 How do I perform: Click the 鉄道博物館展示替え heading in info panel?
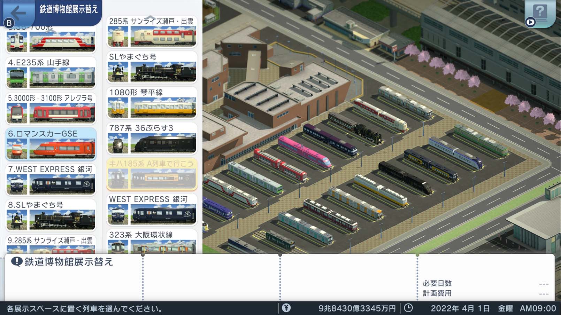coord(69,262)
